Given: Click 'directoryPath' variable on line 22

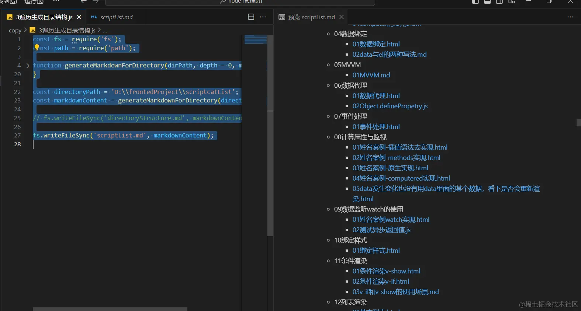Looking at the screenshot, I should tap(77, 92).
